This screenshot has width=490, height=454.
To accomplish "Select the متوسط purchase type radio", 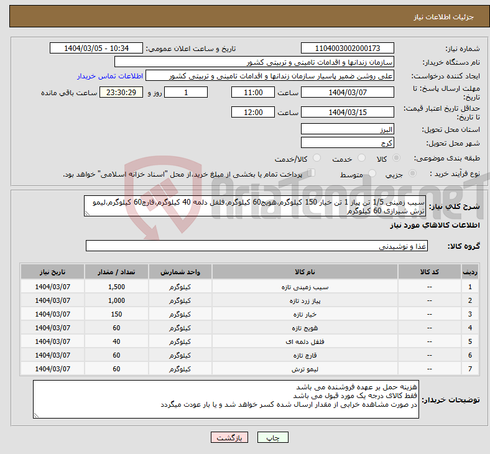I will pos(372,174).
